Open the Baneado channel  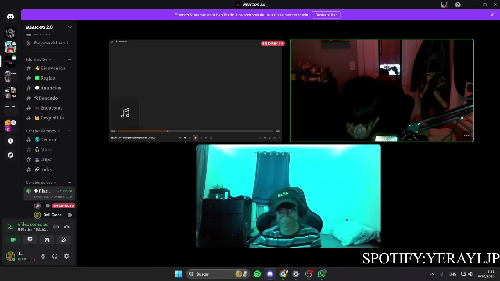pos(49,98)
